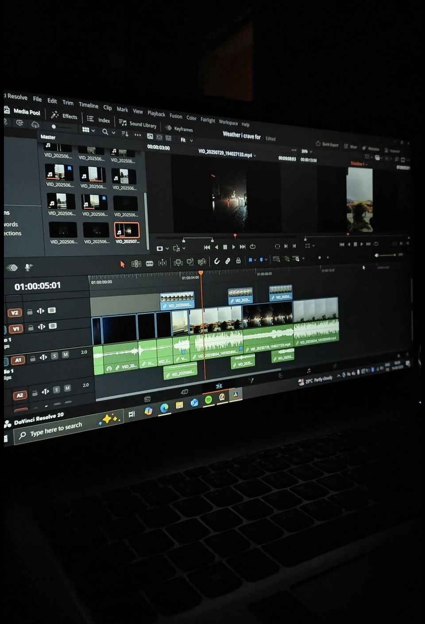425x624 pixels.
Task: Open the Spotify icon in the taskbar
Action: pyautogui.click(x=208, y=400)
